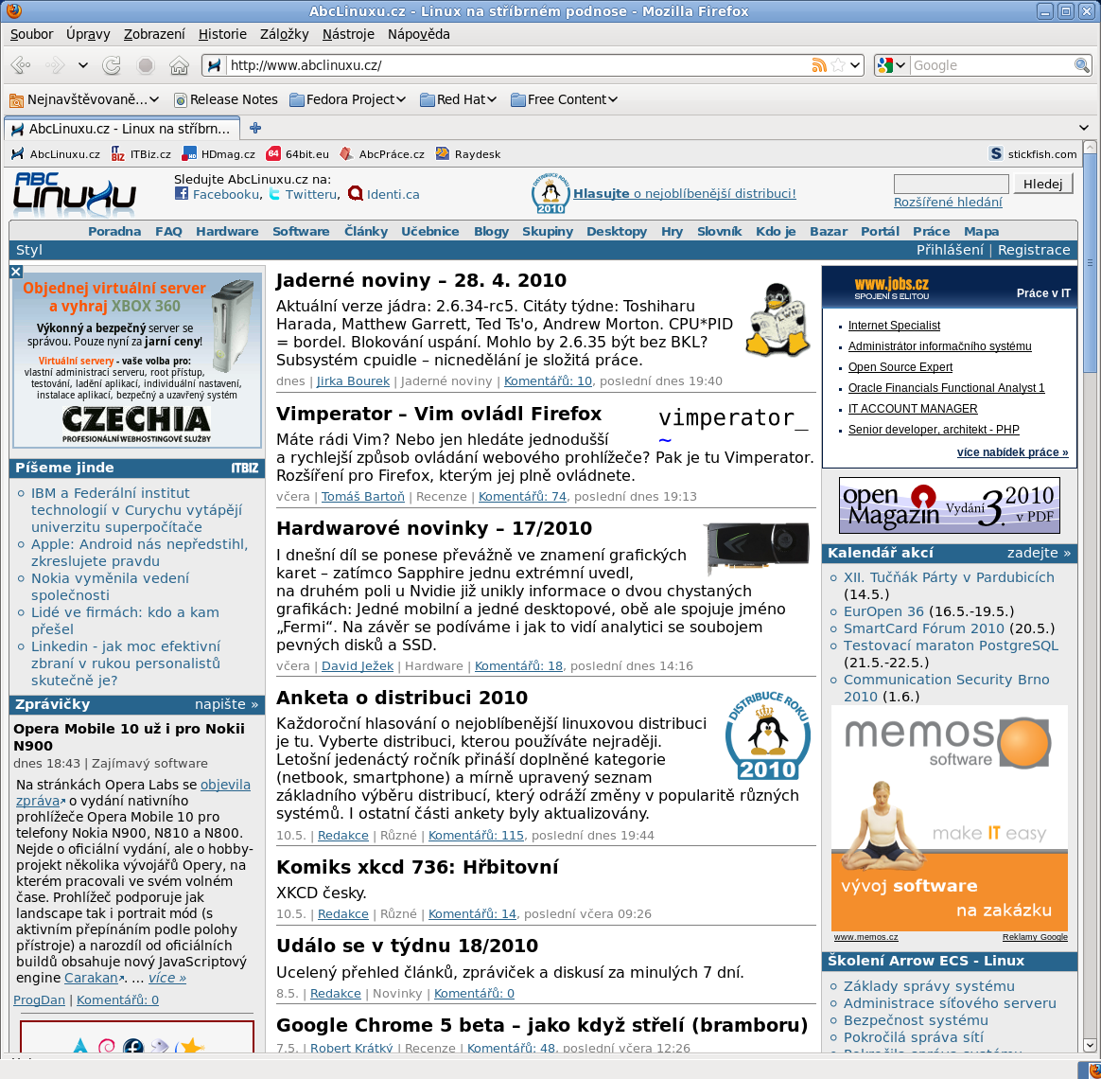Viewport: 1101px width, 1079px height.
Task: Open ITBiz.cz from the network bar
Action: [141, 154]
